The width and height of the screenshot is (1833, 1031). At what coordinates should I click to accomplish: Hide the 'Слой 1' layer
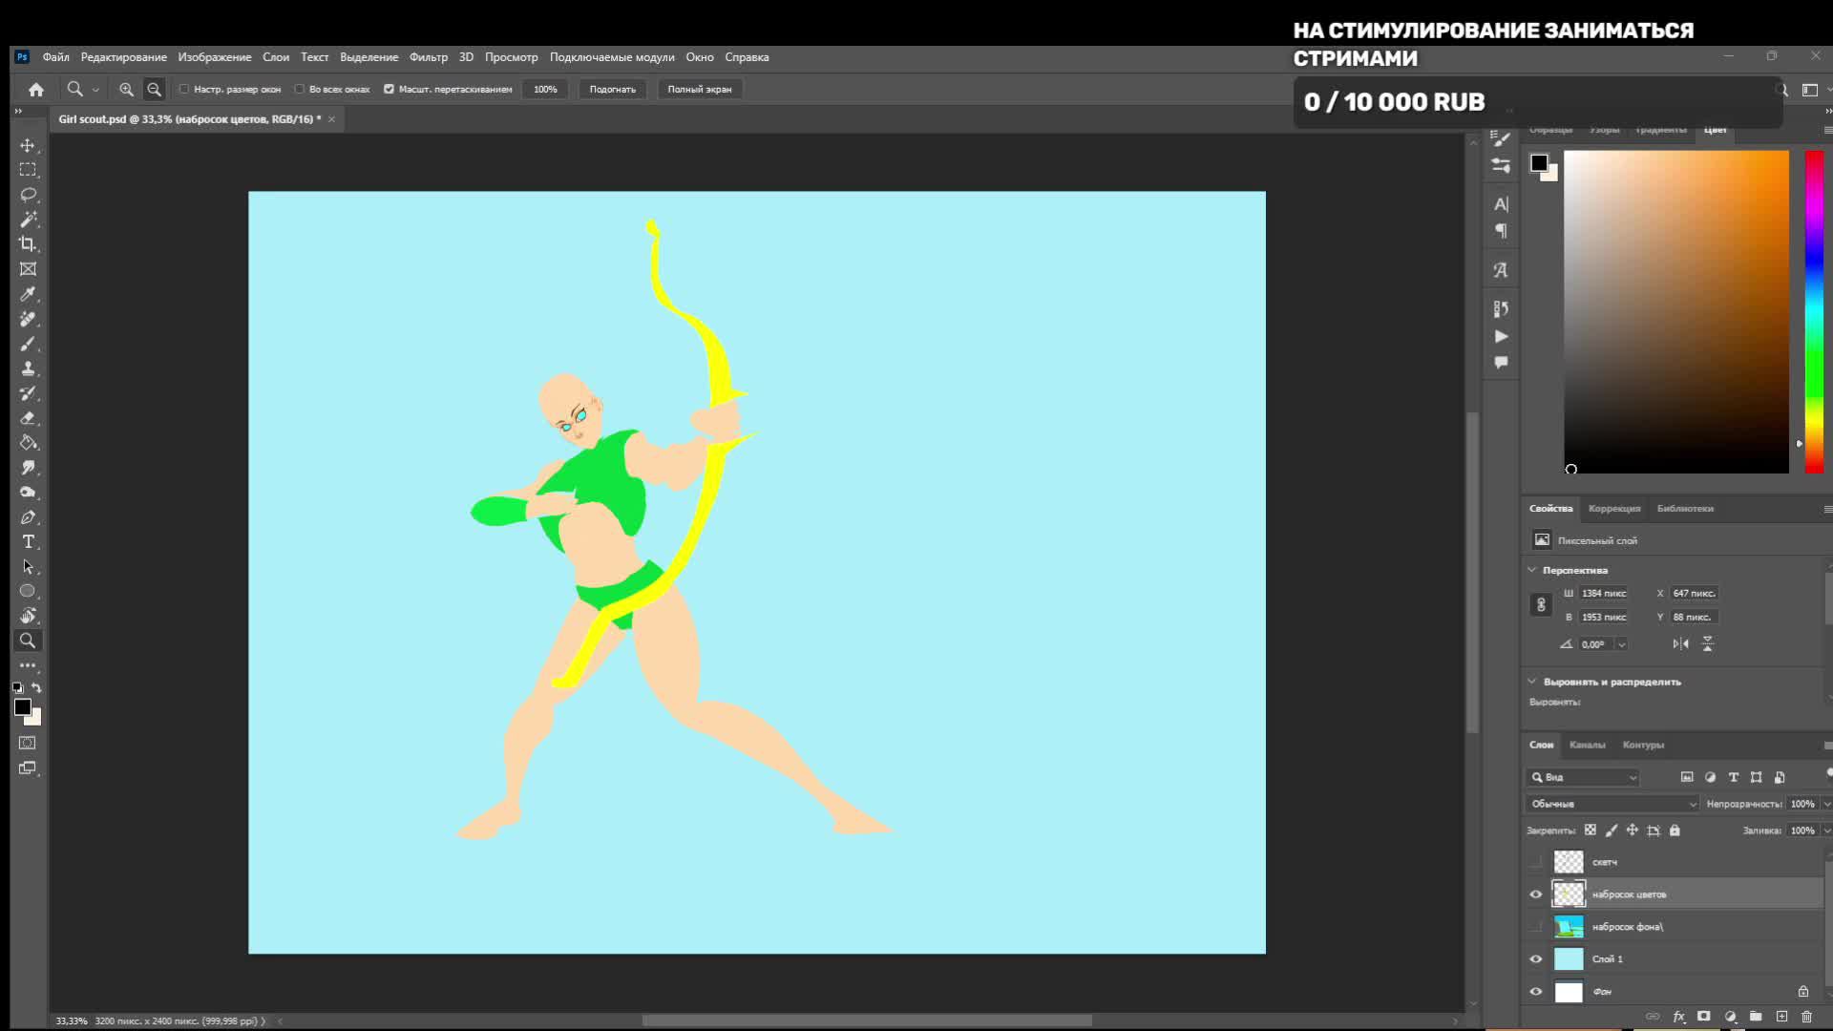[x=1536, y=959]
